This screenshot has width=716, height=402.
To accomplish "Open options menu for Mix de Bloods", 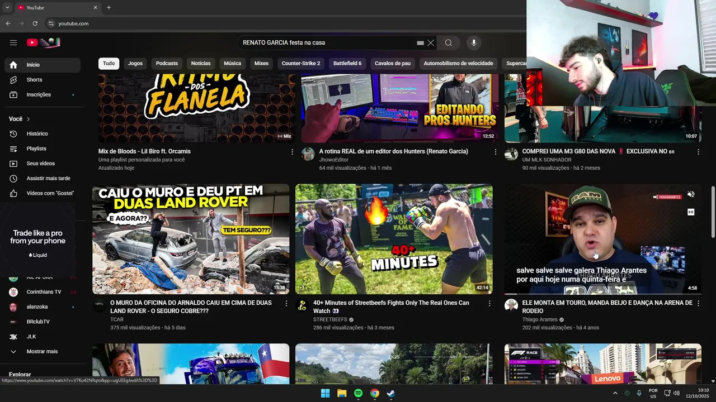I will pyautogui.click(x=292, y=152).
